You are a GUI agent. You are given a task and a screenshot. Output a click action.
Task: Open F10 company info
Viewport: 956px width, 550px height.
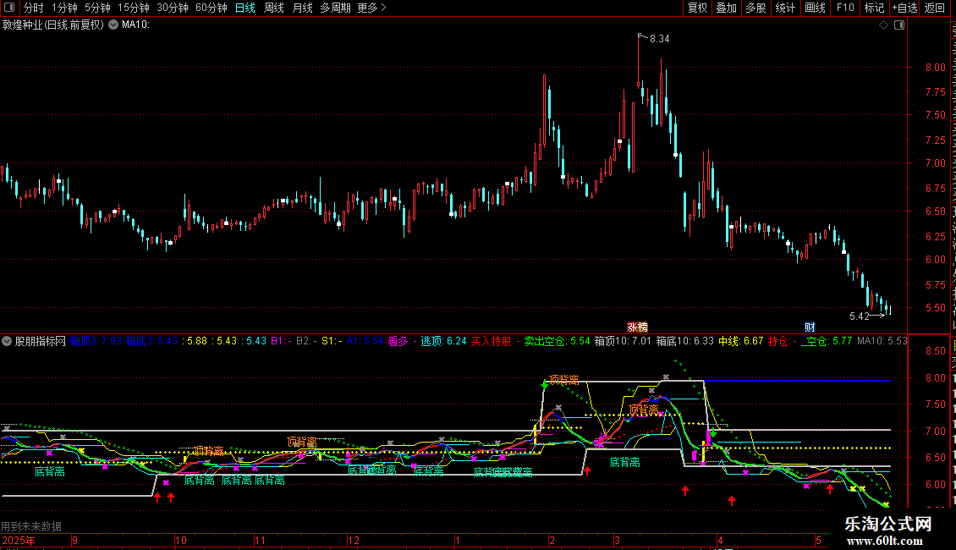point(844,8)
